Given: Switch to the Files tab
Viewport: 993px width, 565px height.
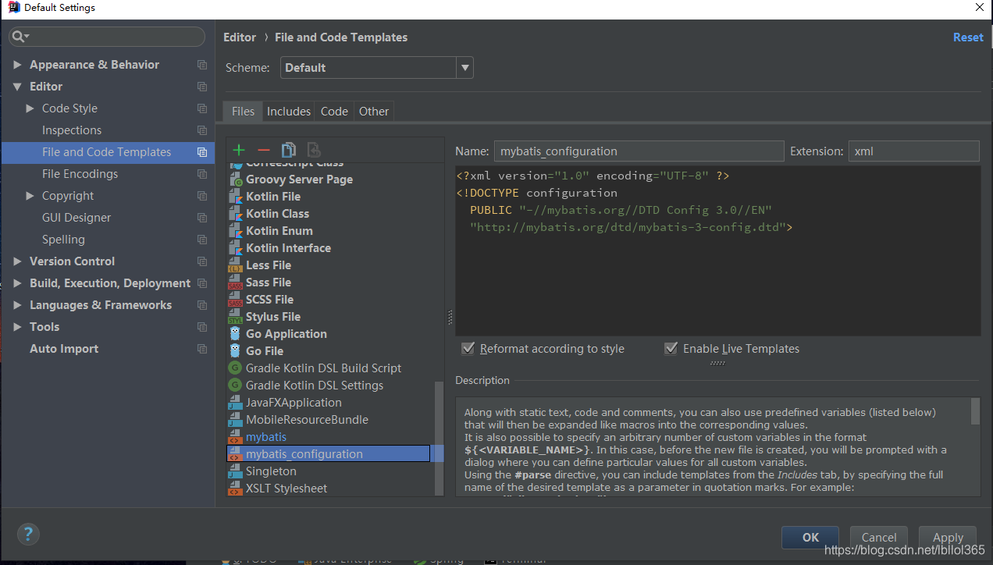Looking at the screenshot, I should 243,112.
